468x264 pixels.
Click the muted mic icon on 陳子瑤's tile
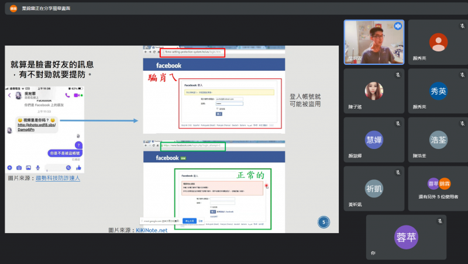398,75
